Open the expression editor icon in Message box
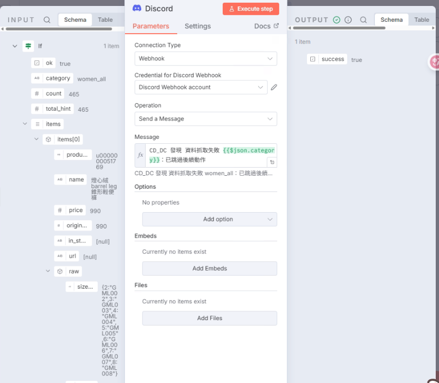Image resolution: width=439 pixels, height=383 pixels. coord(272,162)
